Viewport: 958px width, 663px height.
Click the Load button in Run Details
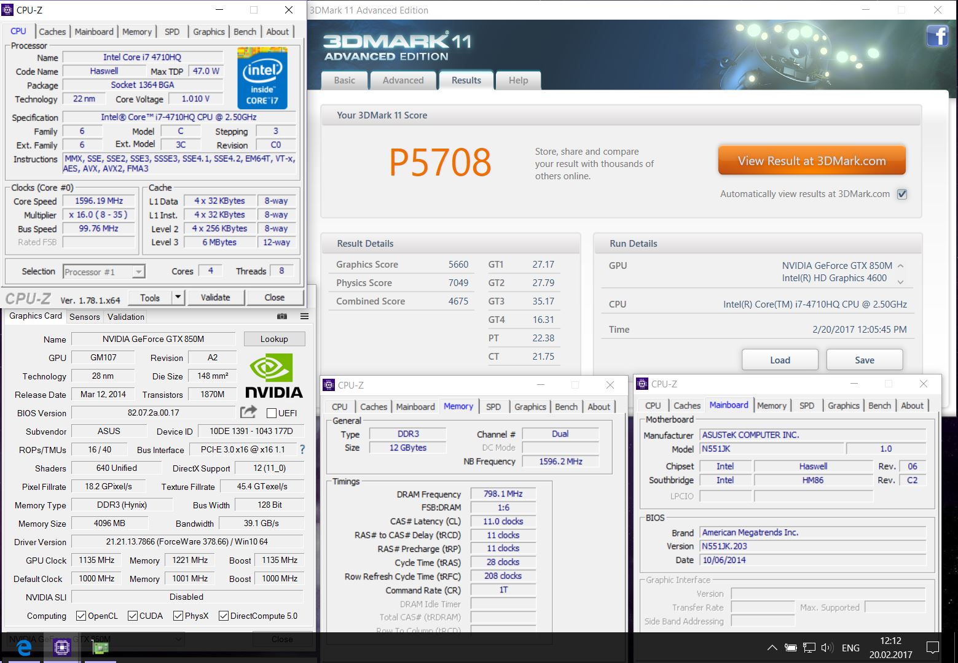point(780,360)
